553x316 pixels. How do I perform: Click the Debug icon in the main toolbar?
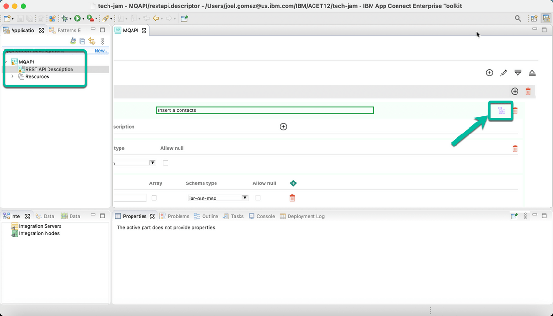tap(65, 18)
